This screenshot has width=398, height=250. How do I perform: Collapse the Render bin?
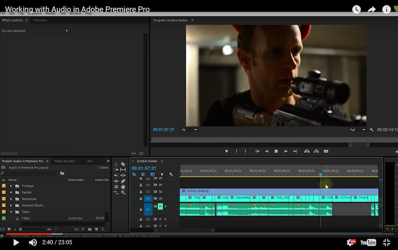click(11, 192)
